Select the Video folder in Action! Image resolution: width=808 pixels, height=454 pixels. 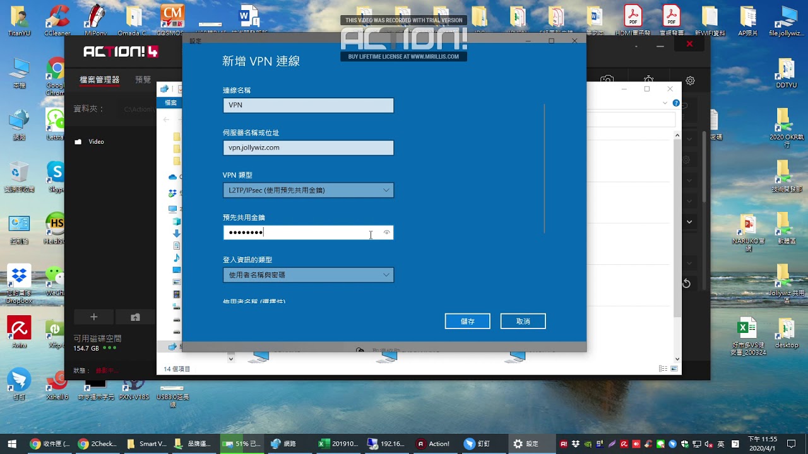(90, 142)
